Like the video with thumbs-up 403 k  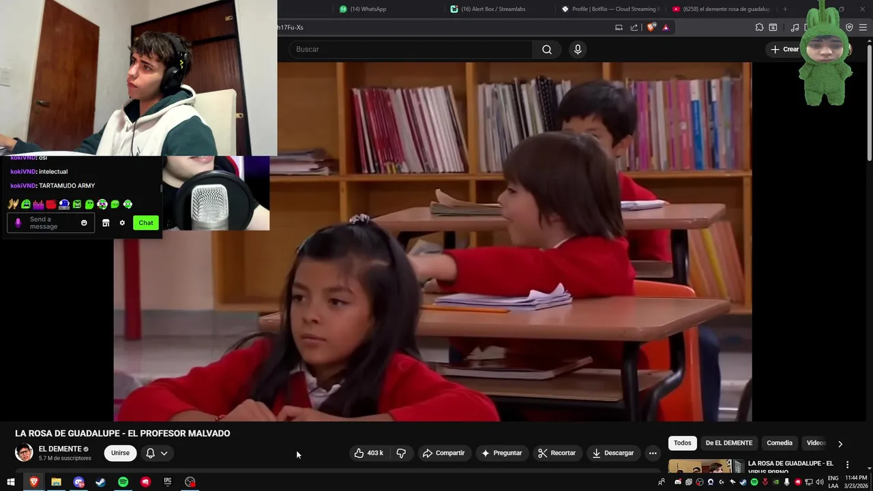click(x=369, y=453)
